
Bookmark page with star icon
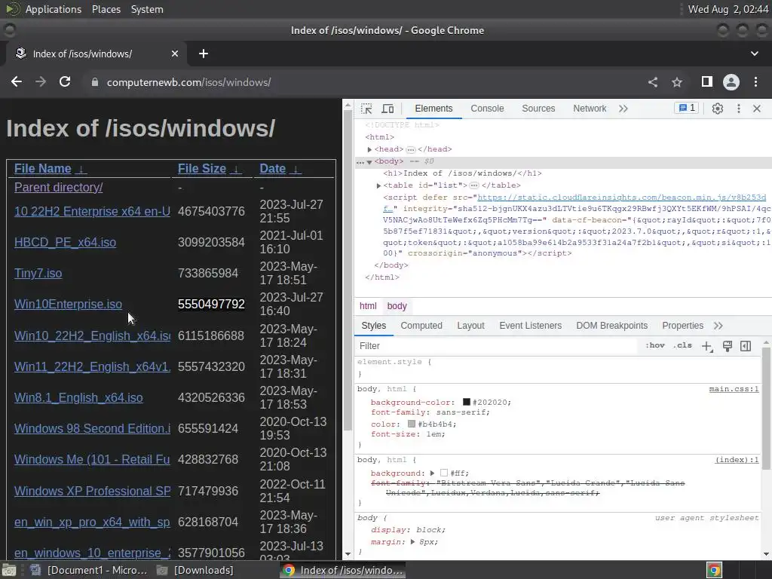click(x=677, y=82)
